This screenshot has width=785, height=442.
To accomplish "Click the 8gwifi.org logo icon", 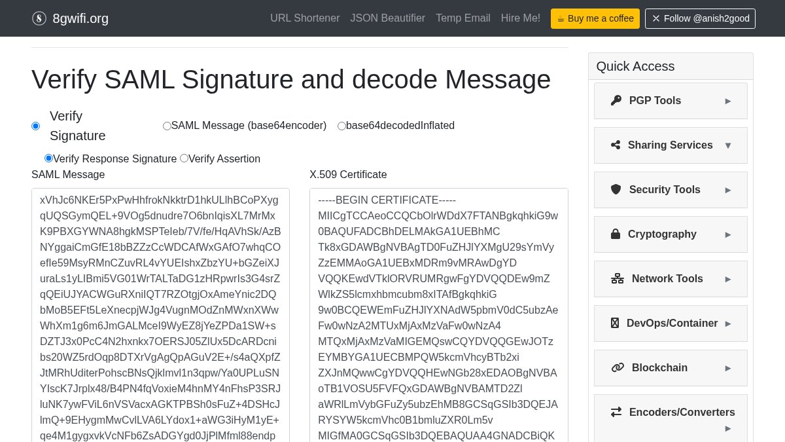I will (x=39, y=18).
